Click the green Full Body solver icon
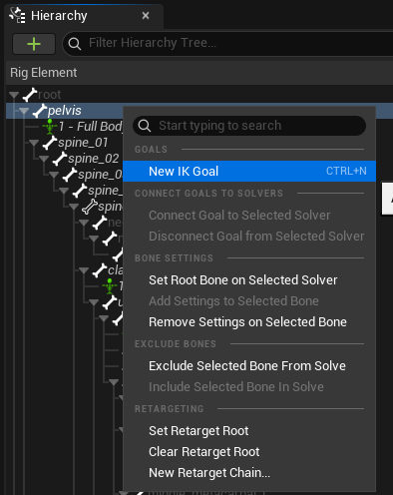 50,127
